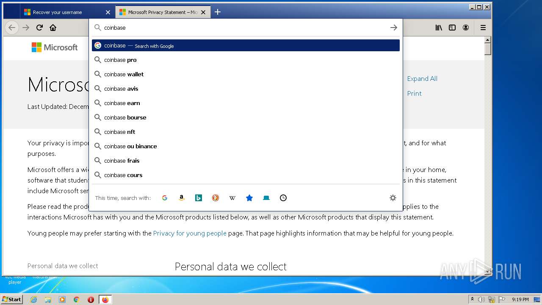Click the Expand All link
Screen dimensions: 542x305
pos(422,79)
